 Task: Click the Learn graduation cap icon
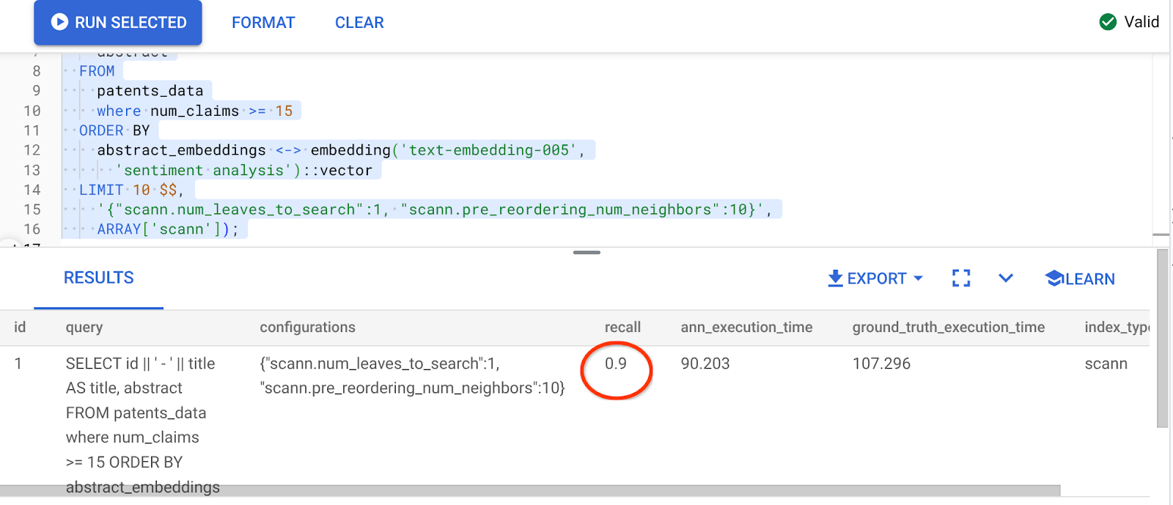[x=1054, y=279]
